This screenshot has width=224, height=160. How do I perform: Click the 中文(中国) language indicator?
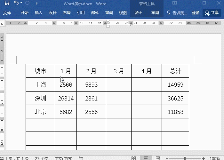coord(63,158)
